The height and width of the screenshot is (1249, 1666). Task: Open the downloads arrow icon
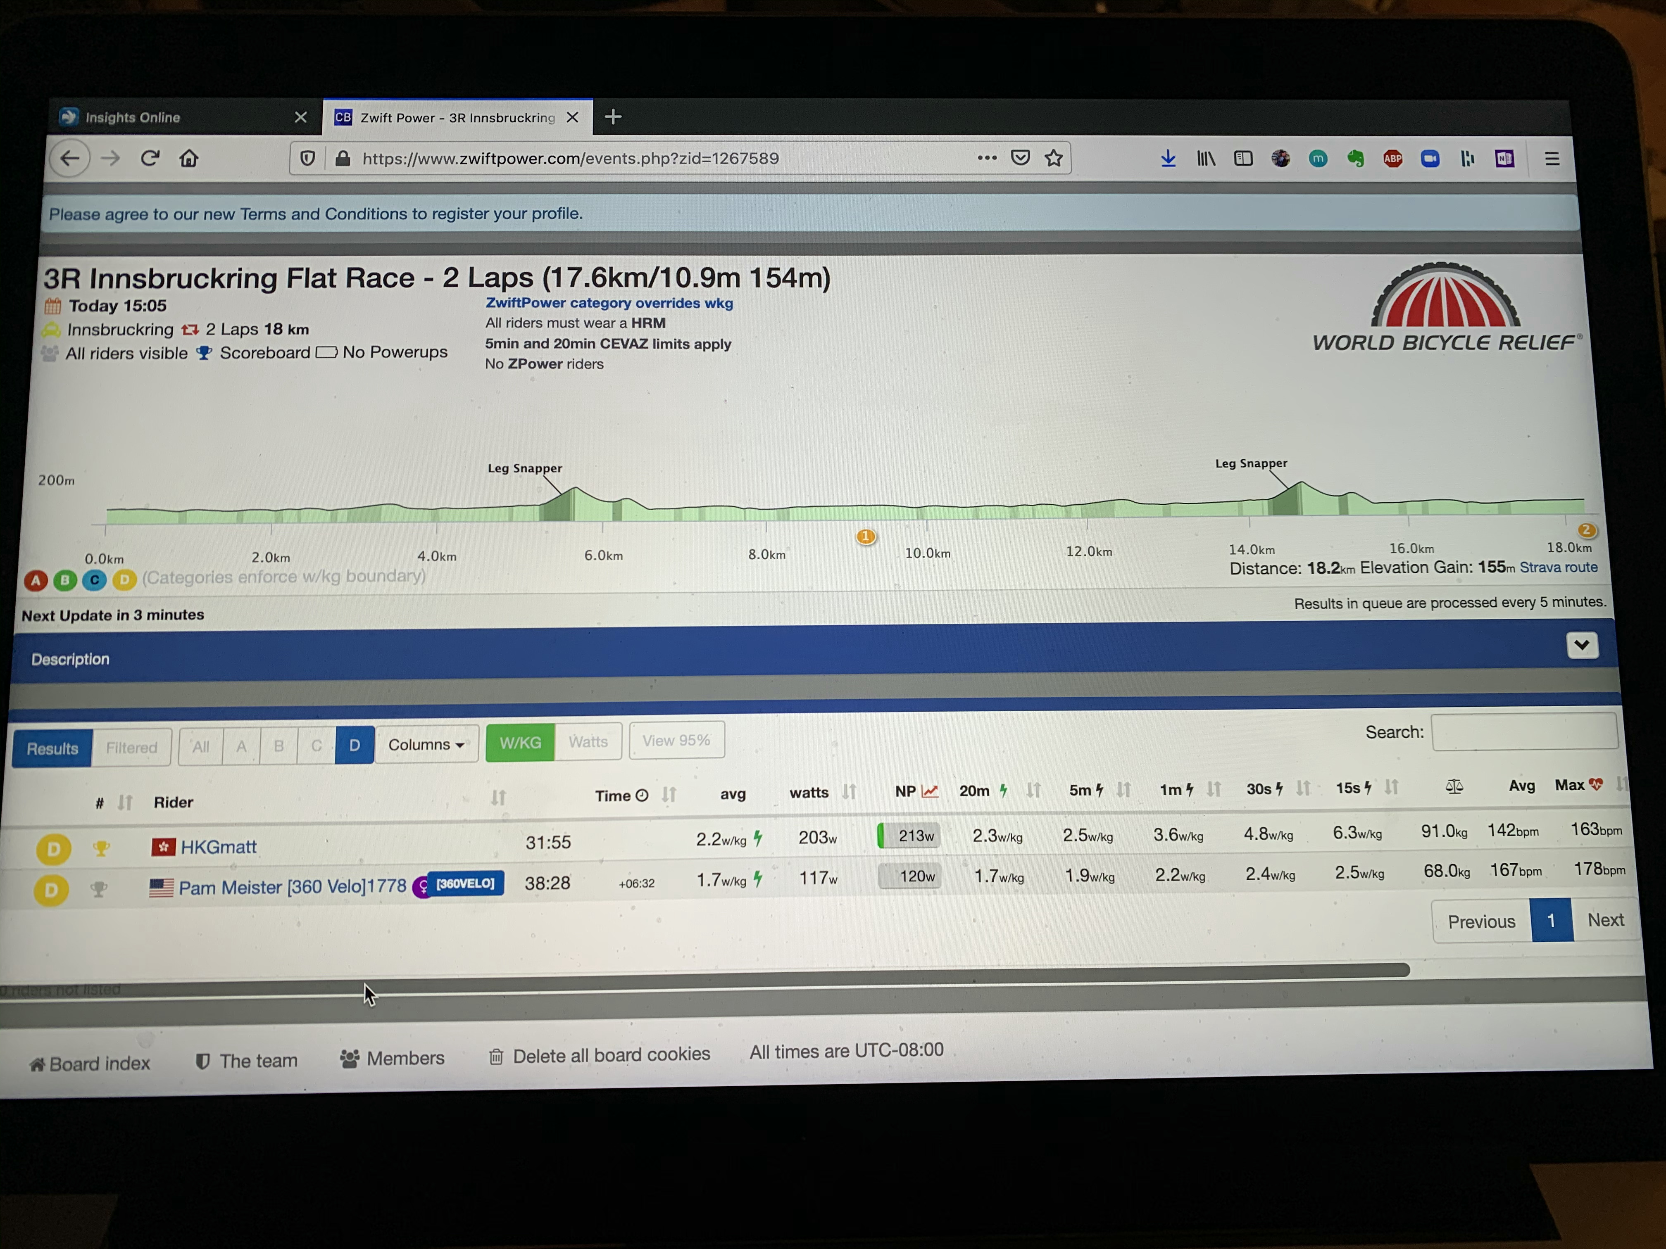1168,158
